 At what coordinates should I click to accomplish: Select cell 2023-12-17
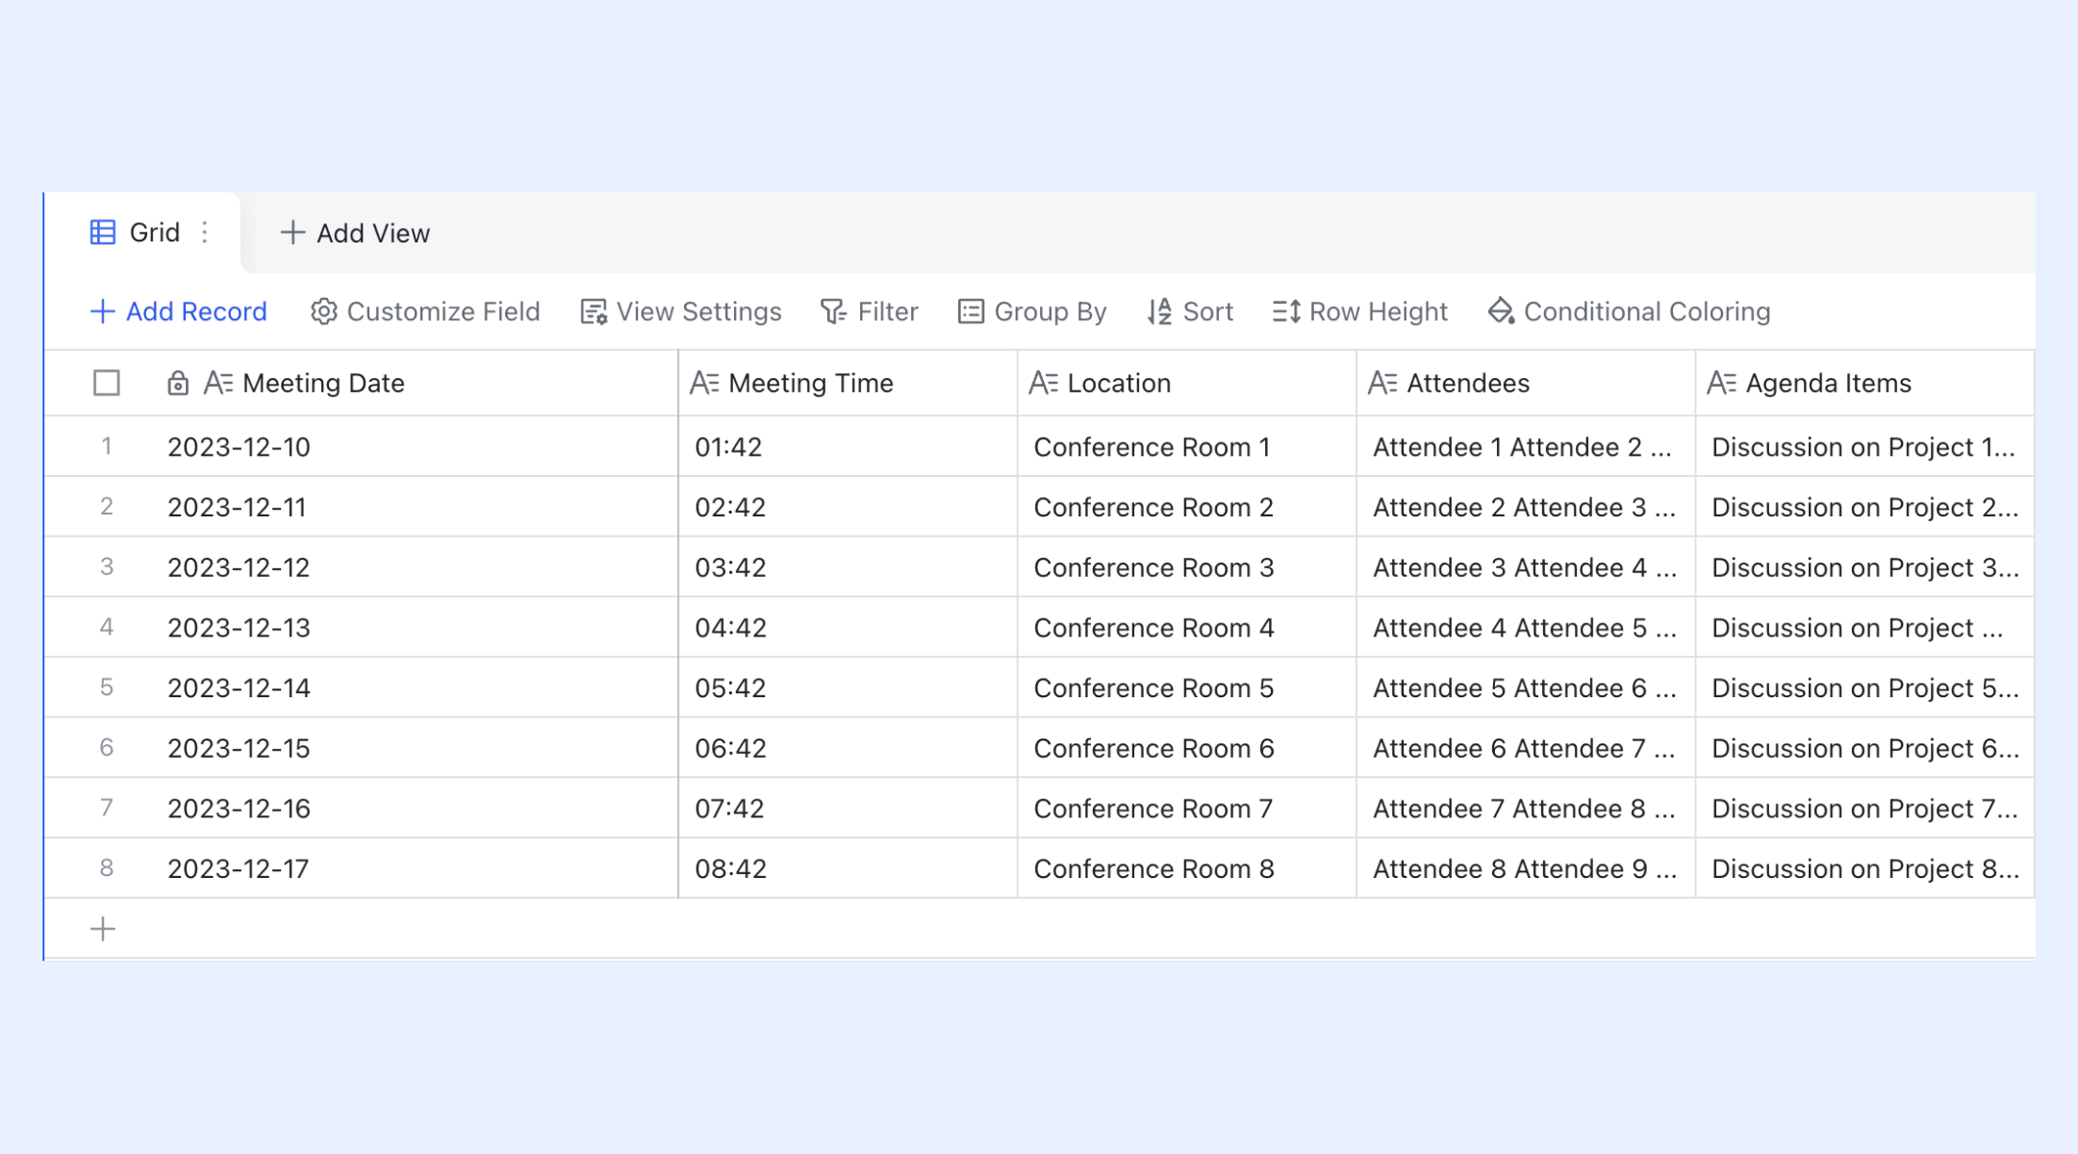(x=415, y=868)
